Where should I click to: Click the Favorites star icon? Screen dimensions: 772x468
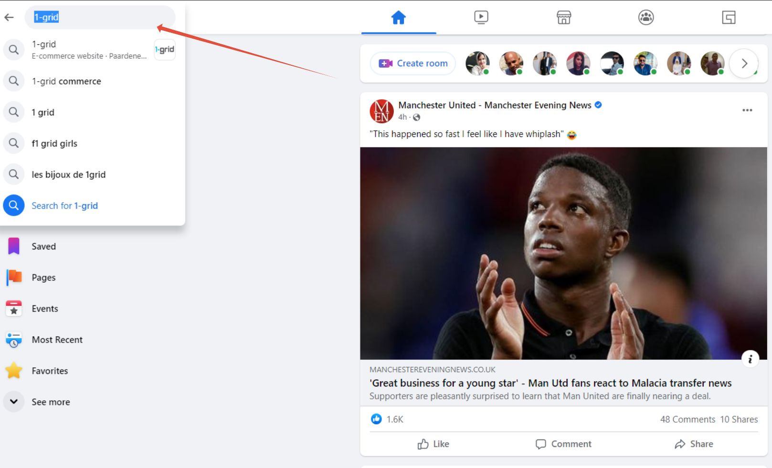14,371
